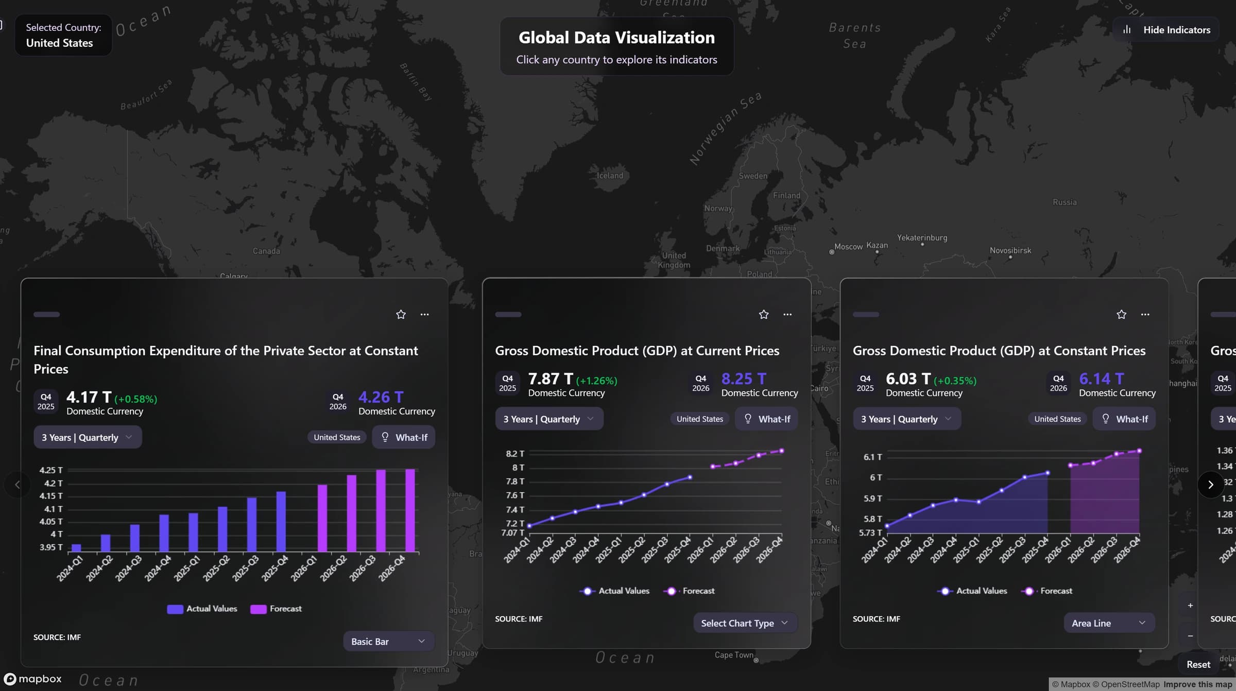Click the Mapbox logo
The height and width of the screenshot is (691, 1236).
pyautogui.click(x=33, y=679)
